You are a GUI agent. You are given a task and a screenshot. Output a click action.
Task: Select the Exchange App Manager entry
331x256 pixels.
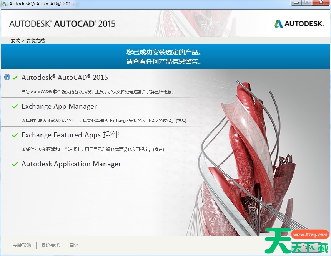point(59,106)
